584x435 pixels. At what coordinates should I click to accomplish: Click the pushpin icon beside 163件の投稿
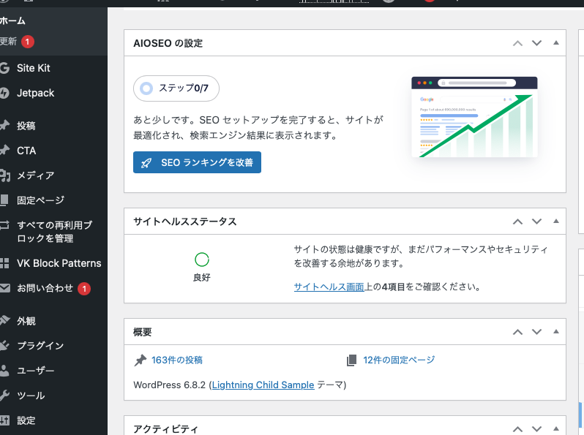point(140,360)
